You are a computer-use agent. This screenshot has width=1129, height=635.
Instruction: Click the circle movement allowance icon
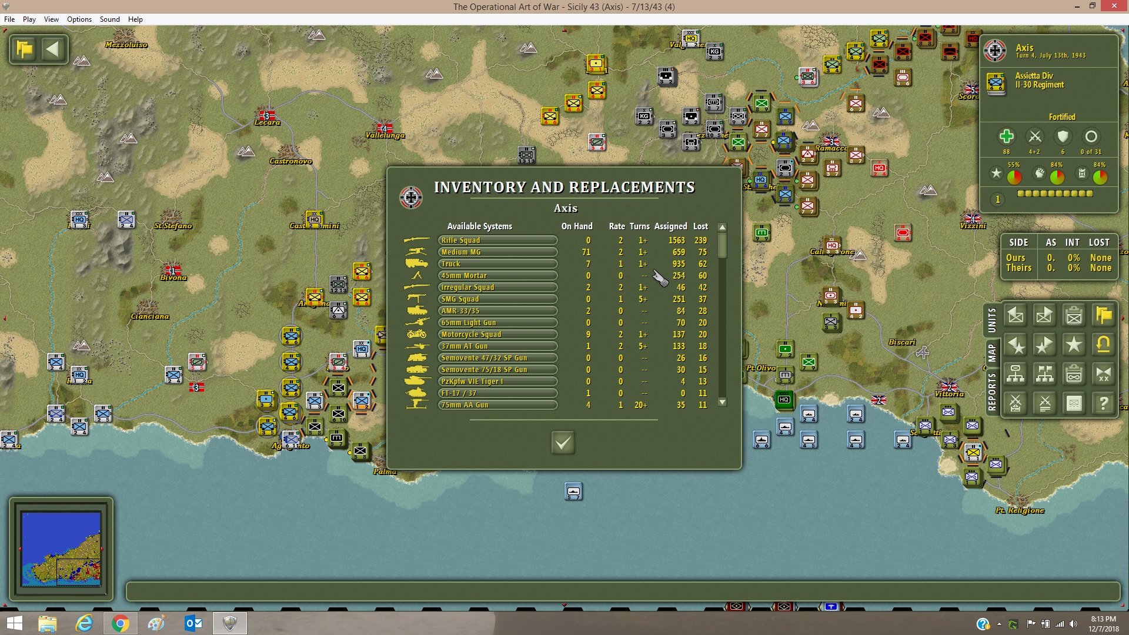[x=1091, y=136]
